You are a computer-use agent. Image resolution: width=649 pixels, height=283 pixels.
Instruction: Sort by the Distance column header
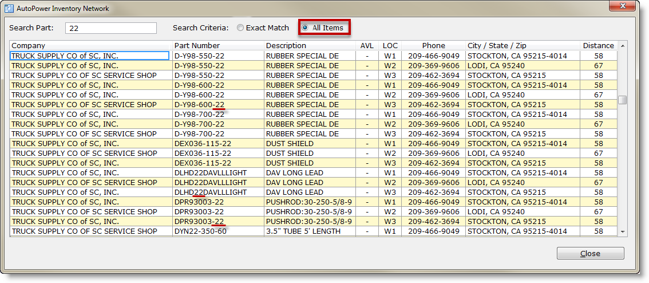click(x=599, y=46)
